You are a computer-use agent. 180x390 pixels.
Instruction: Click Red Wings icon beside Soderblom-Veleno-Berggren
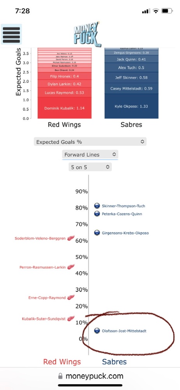[71, 238]
